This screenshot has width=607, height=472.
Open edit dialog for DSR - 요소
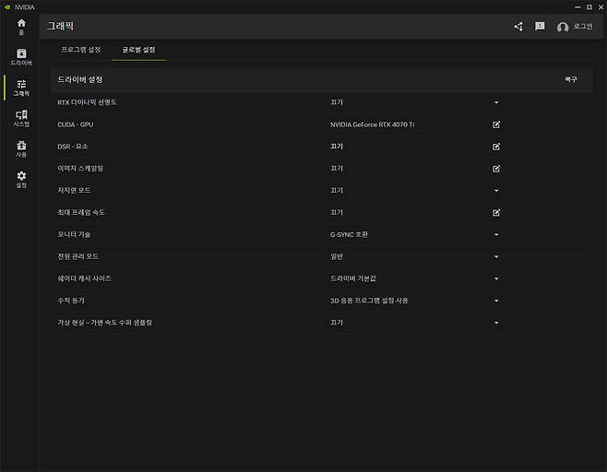pyautogui.click(x=496, y=147)
